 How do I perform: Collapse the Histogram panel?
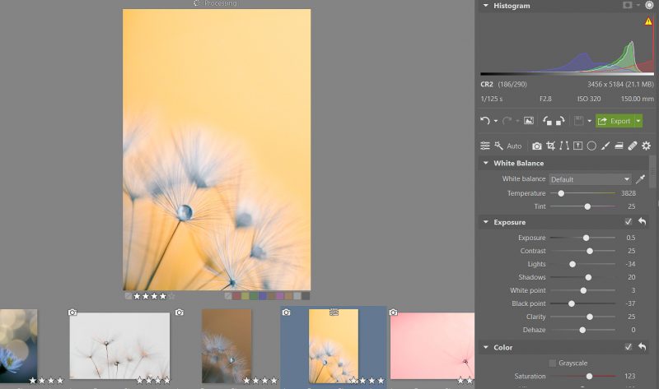[x=484, y=6]
